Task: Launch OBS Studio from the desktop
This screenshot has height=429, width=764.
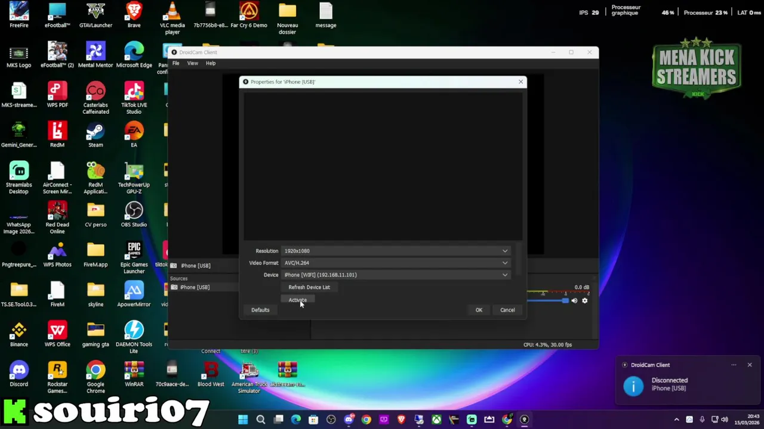Action: click(134, 214)
